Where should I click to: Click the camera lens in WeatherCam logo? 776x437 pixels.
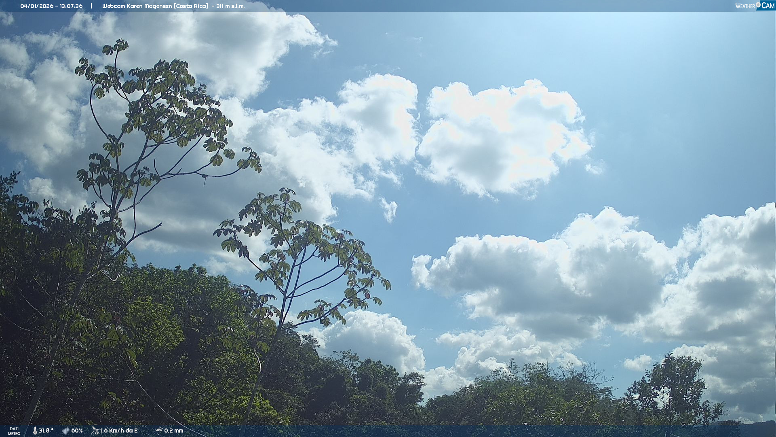tap(758, 4)
